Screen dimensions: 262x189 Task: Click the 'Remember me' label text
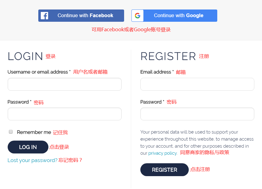pyautogui.click(x=34, y=132)
